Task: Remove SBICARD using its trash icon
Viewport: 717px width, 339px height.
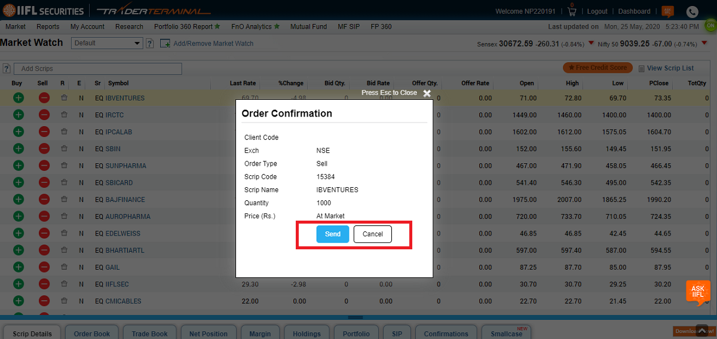Action: click(x=64, y=182)
